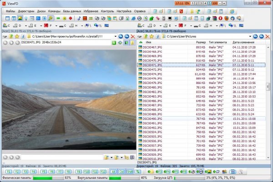Switch to desktop 2 in title bar

(197, 3)
